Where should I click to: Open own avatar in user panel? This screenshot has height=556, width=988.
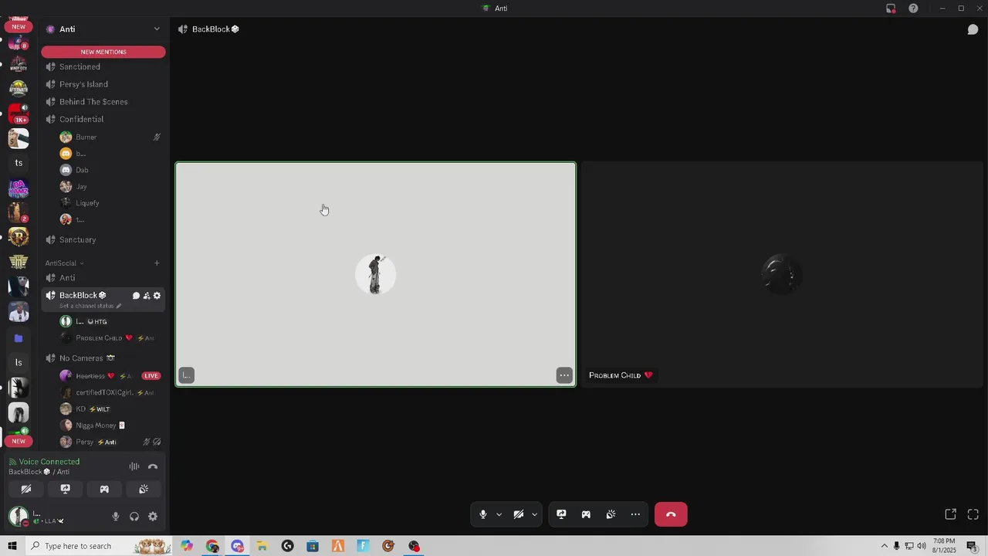[x=19, y=517]
